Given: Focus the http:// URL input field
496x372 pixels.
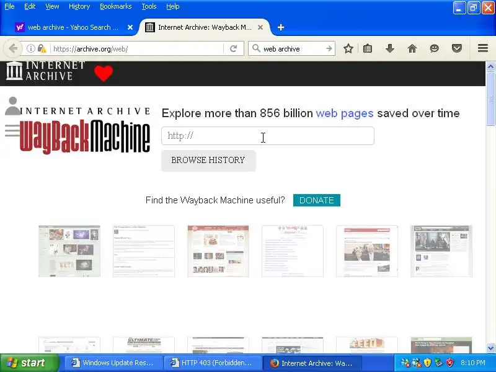Looking at the screenshot, I should pyautogui.click(x=268, y=136).
